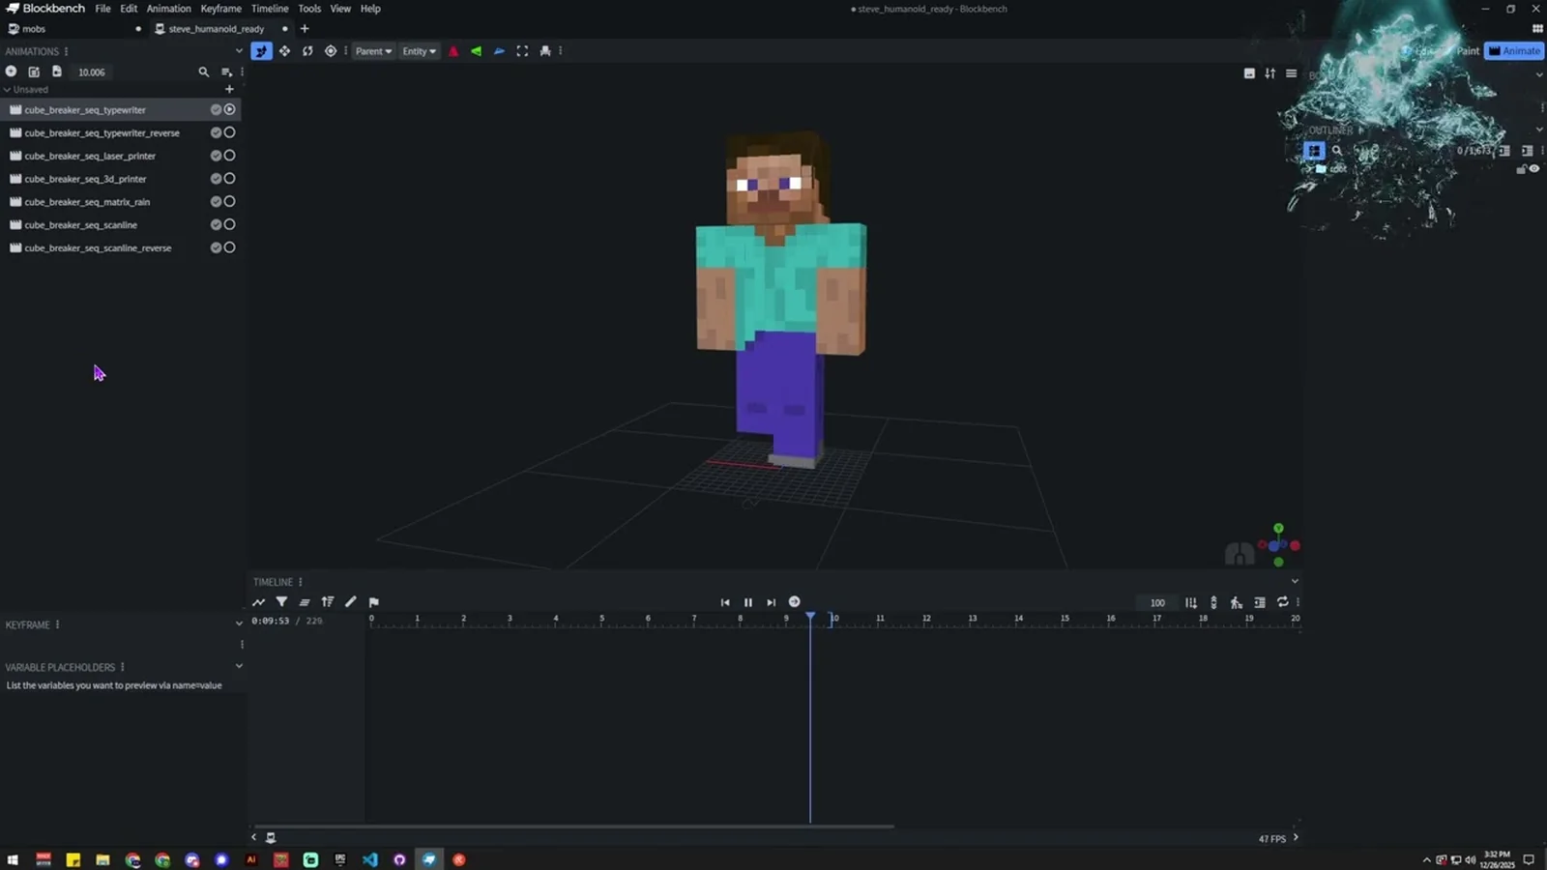Viewport: 1547px width, 870px height.
Task: Select the Move tool in the top toolbar
Action: click(x=284, y=51)
